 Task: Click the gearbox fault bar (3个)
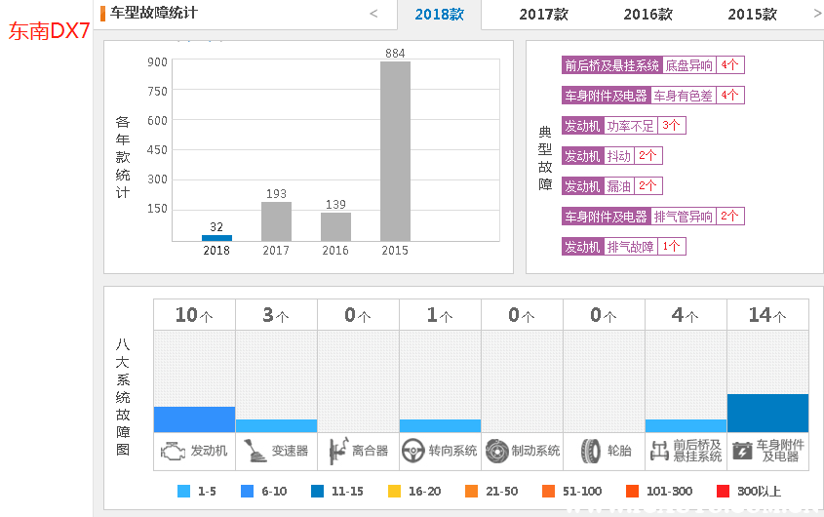276,425
